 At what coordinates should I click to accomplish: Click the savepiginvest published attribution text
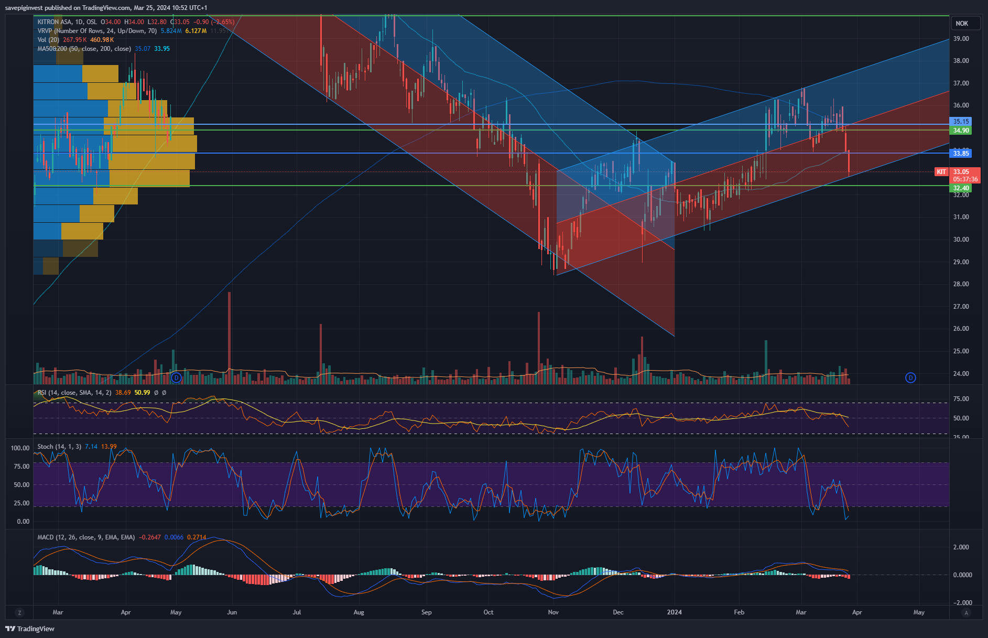point(106,8)
